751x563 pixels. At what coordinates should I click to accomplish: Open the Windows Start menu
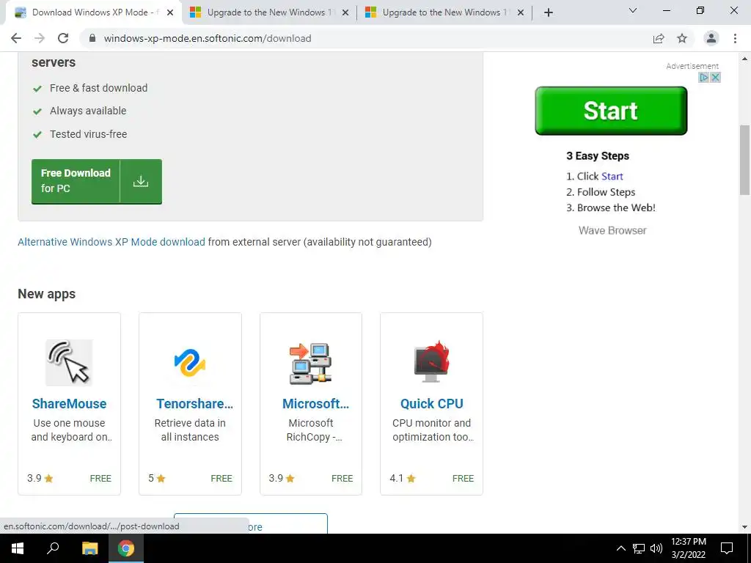pyautogui.click(x=18, y=548)
